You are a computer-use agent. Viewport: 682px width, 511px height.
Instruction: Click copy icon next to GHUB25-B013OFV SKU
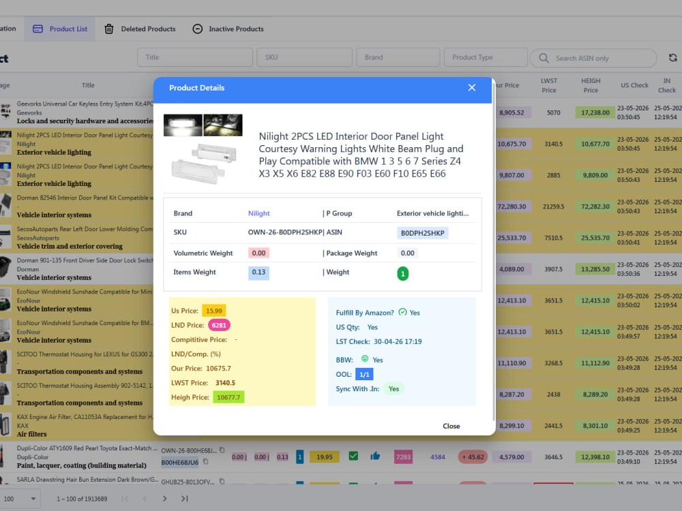tap(222, 482)
